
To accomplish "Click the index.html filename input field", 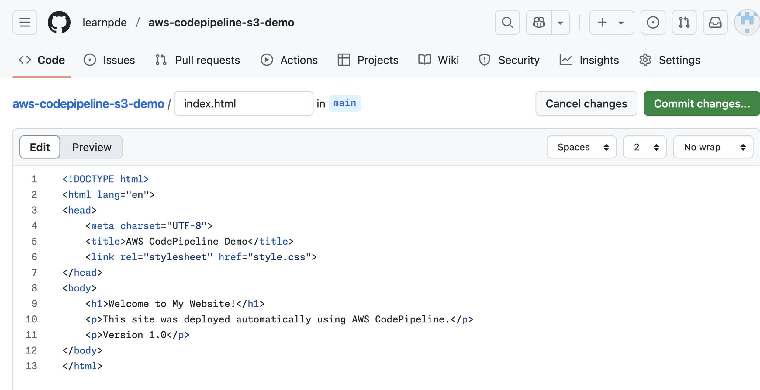I will (x=243, y=103).
